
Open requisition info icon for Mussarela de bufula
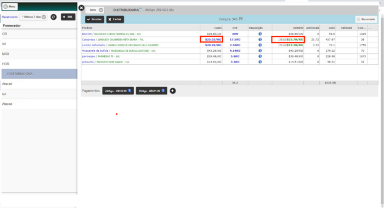click(260, 50)
